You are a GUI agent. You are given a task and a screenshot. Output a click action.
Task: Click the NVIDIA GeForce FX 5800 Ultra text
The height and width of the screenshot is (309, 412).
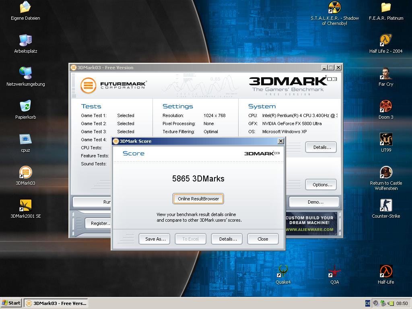click(x=292, y=124)
